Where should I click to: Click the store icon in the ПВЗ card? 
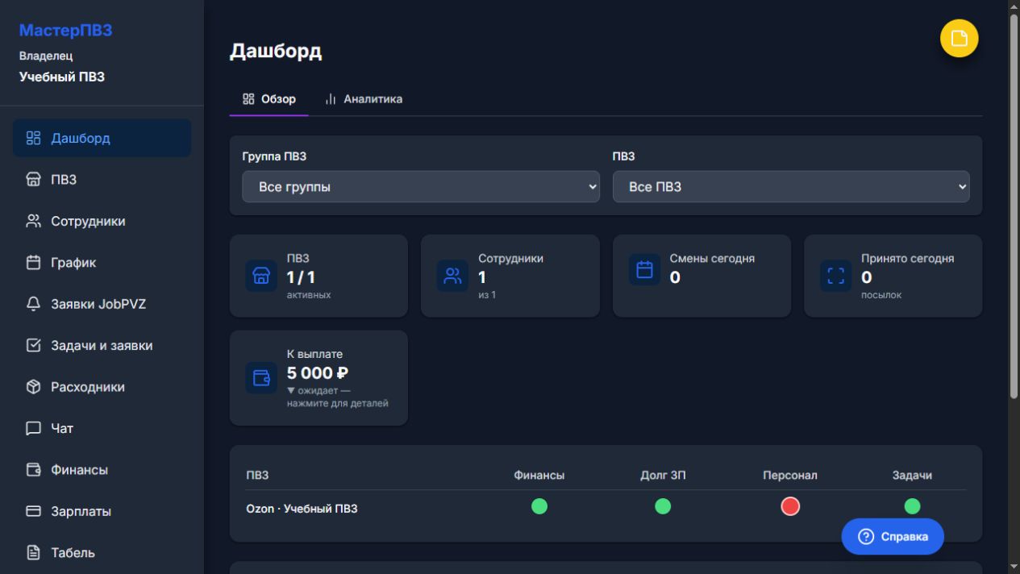pos(261,276)
